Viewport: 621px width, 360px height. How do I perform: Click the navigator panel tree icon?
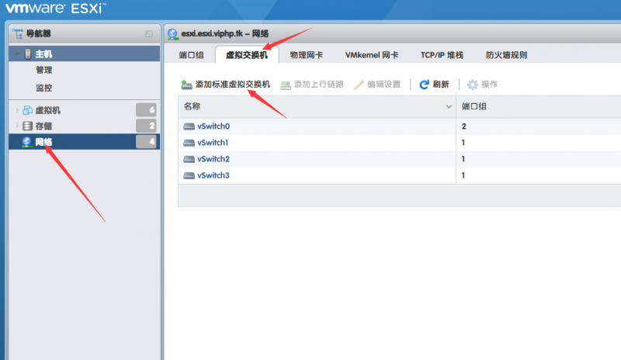tap(18, 33)
